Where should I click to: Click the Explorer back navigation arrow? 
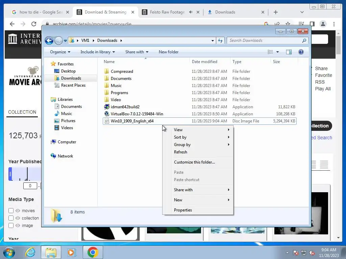(49, 40)
